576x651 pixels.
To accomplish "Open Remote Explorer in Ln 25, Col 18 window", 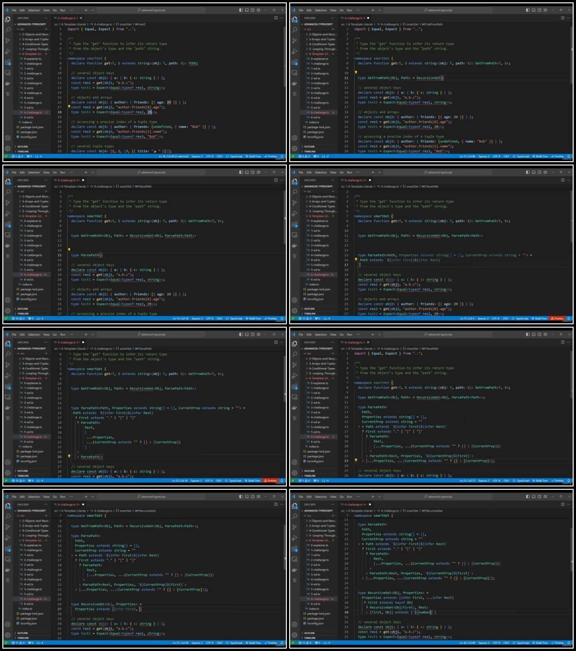I will click(x=8, y=397).
